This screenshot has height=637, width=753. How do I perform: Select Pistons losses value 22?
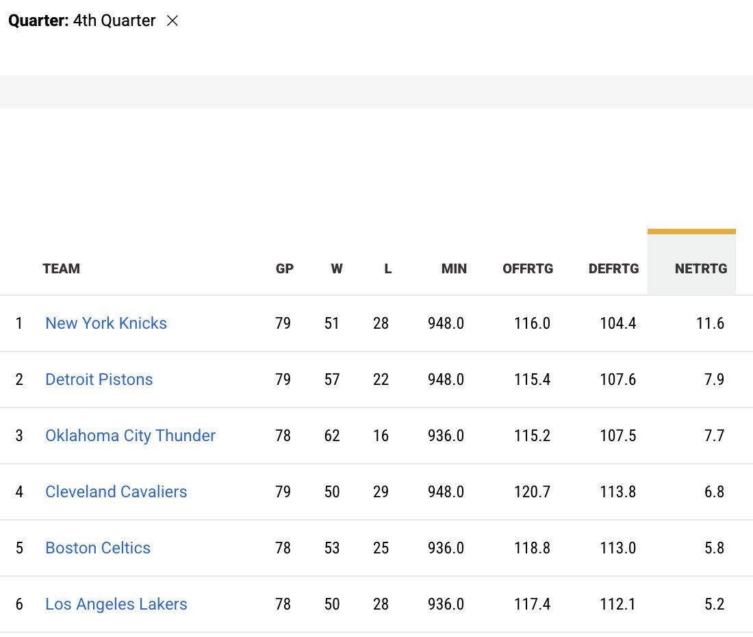(381, 379)
